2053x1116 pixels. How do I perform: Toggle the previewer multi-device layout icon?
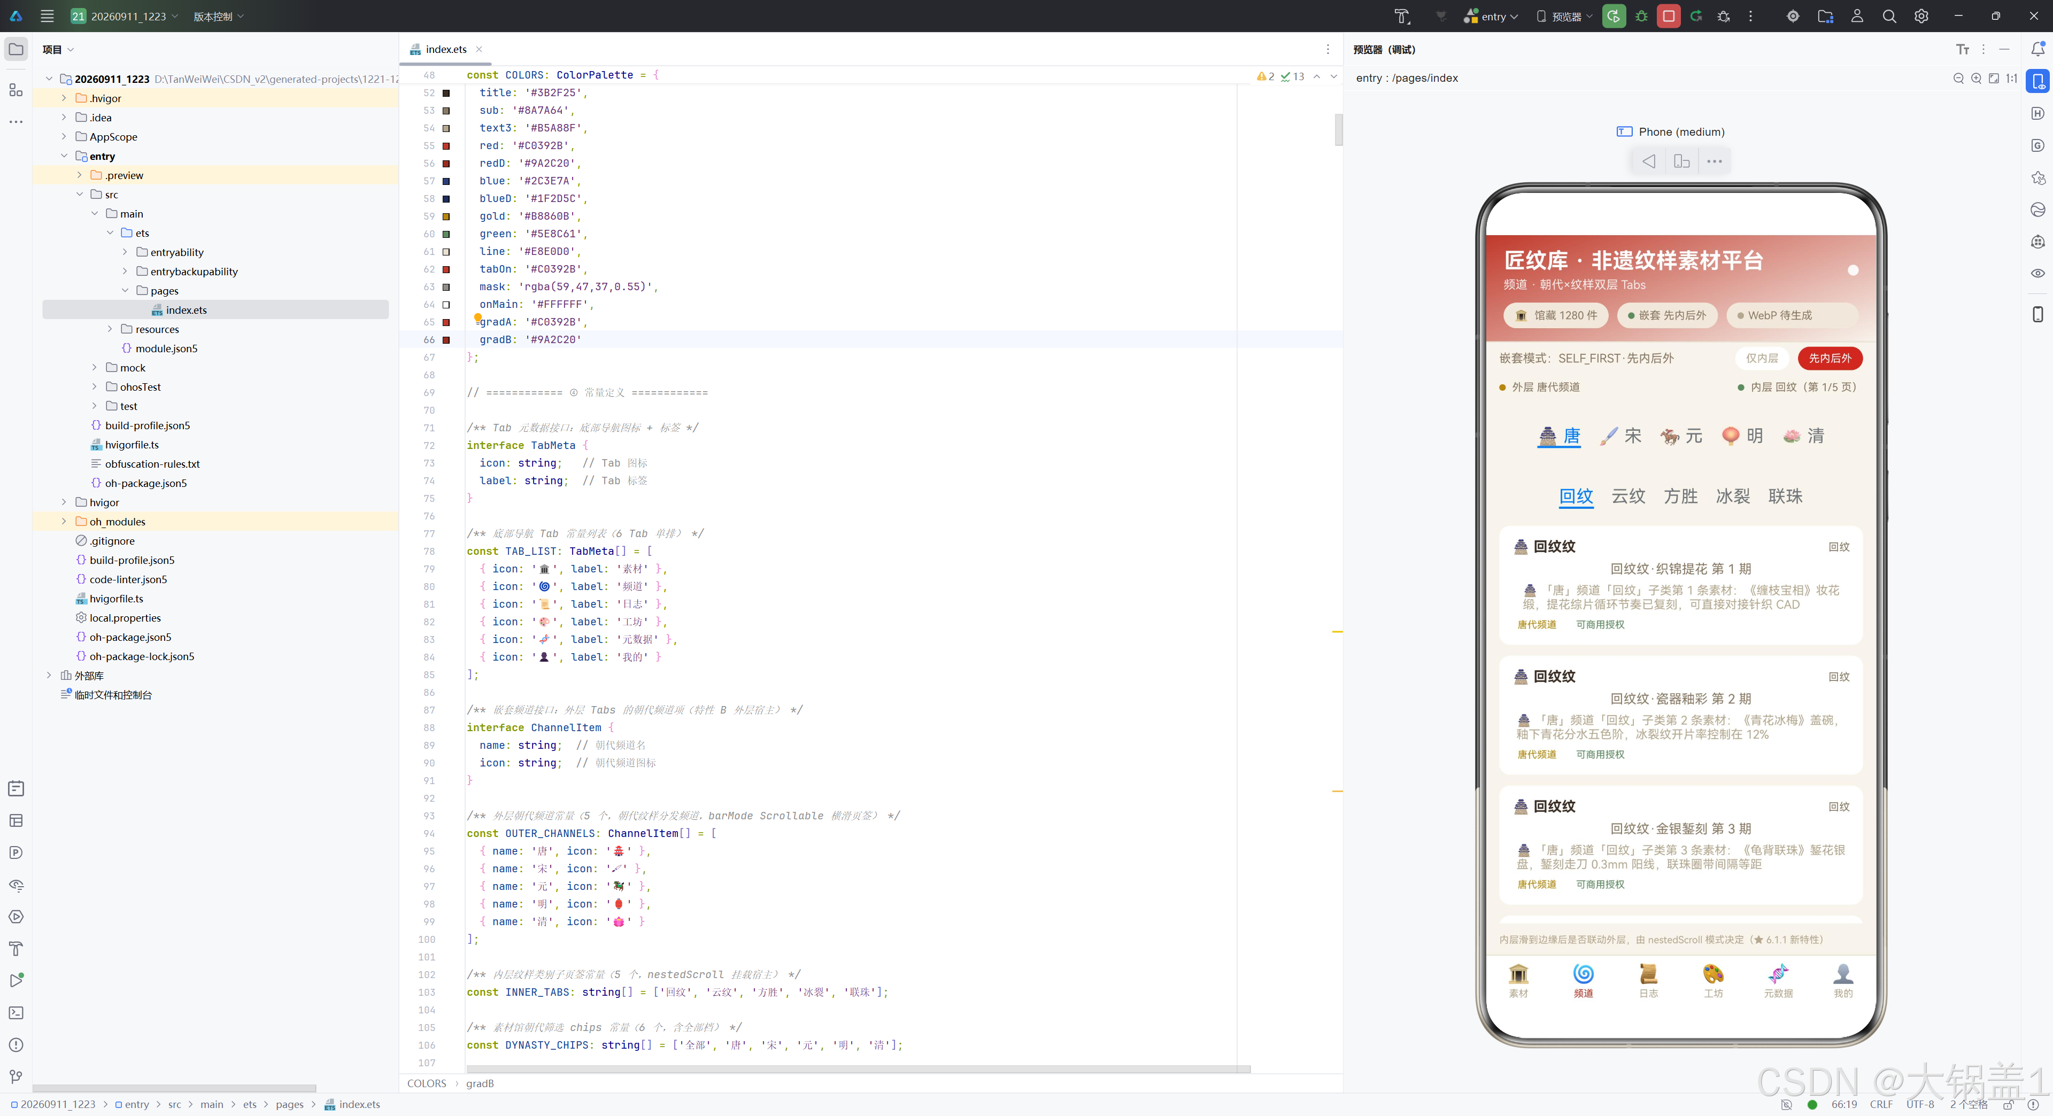pos(1681,161)
